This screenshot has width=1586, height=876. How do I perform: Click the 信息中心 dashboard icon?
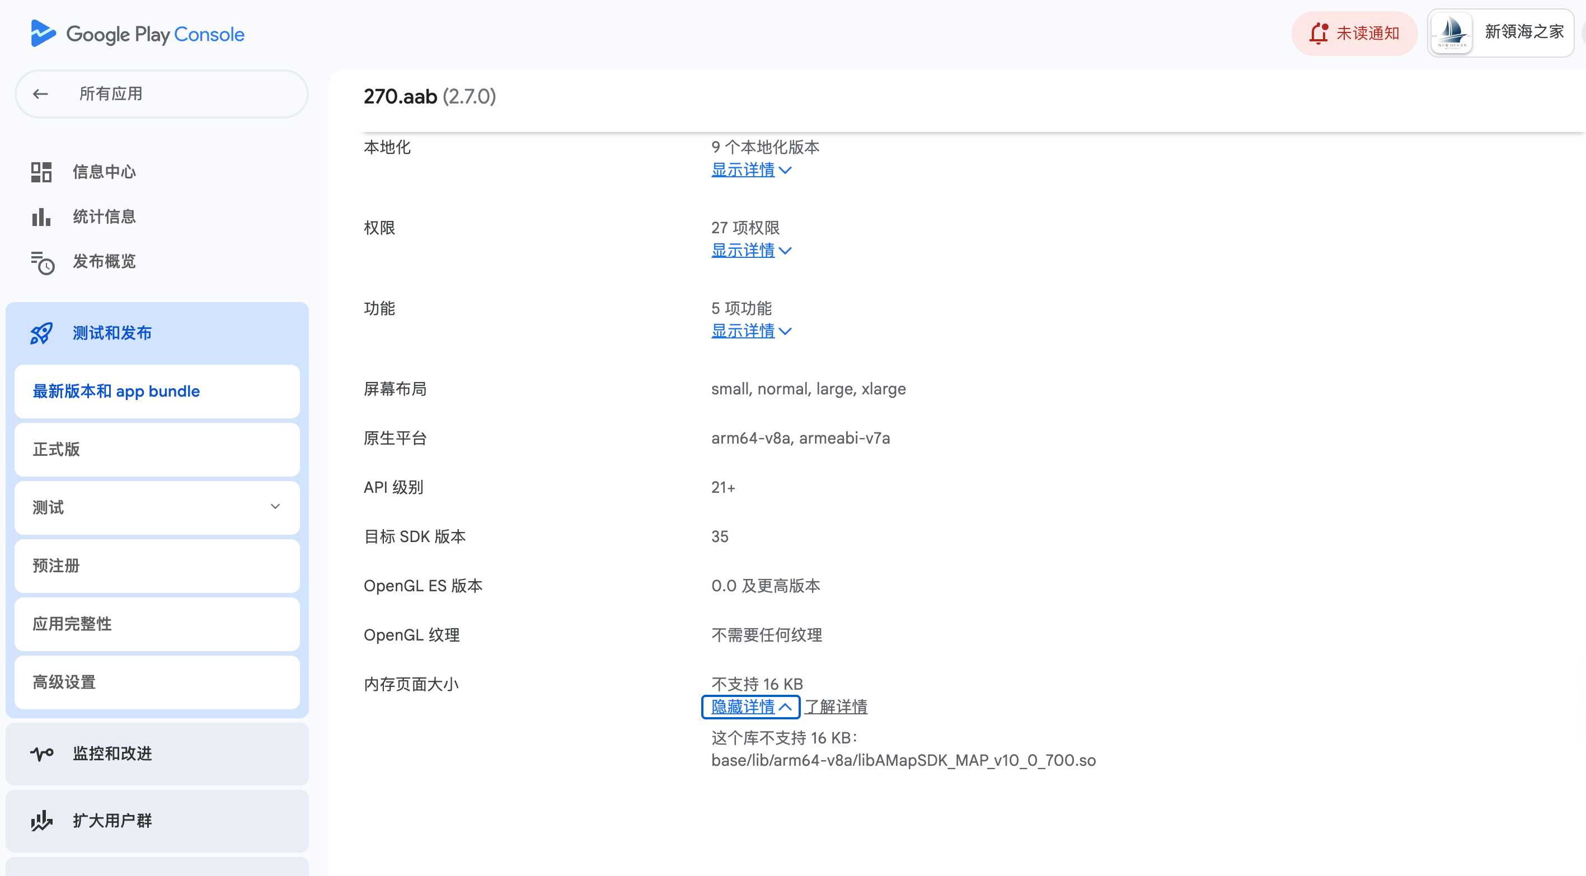click(41, 172)
